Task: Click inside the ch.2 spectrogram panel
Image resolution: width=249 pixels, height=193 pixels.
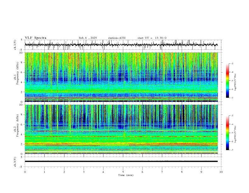Action: [121, 129]
